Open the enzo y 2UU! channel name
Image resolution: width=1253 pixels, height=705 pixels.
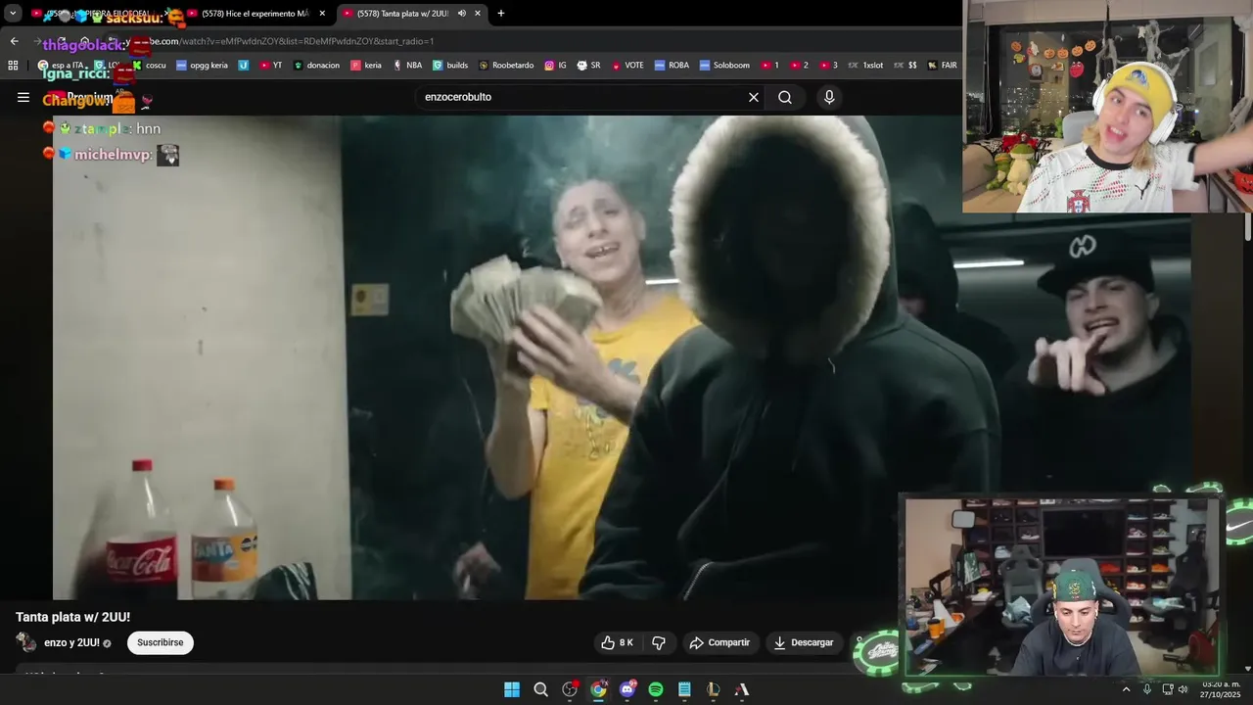click(71, 642)
